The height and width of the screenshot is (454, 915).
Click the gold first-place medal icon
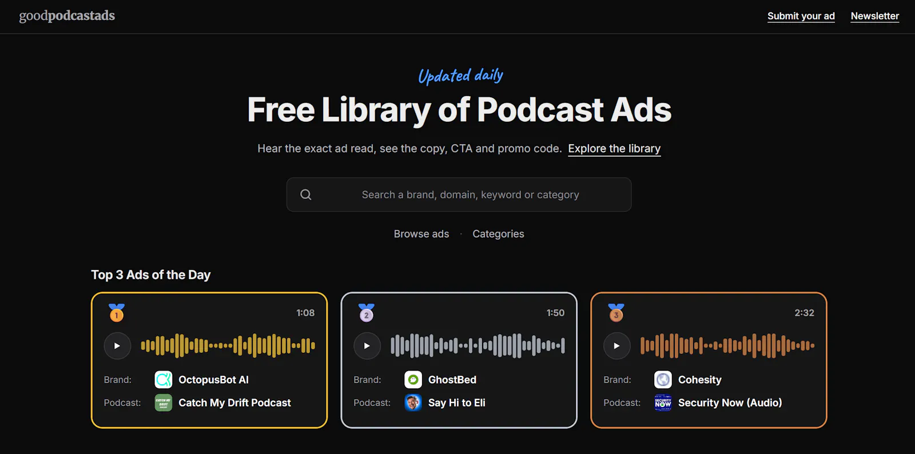pyautogui.click(x=117, y=313)
